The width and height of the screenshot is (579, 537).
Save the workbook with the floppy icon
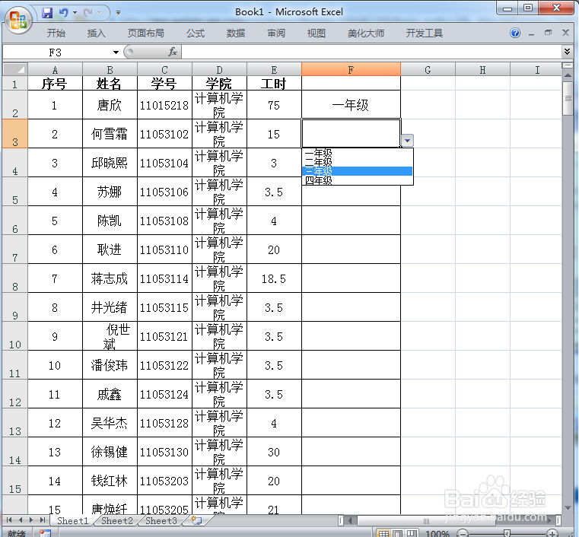click(x=47, y=13)
